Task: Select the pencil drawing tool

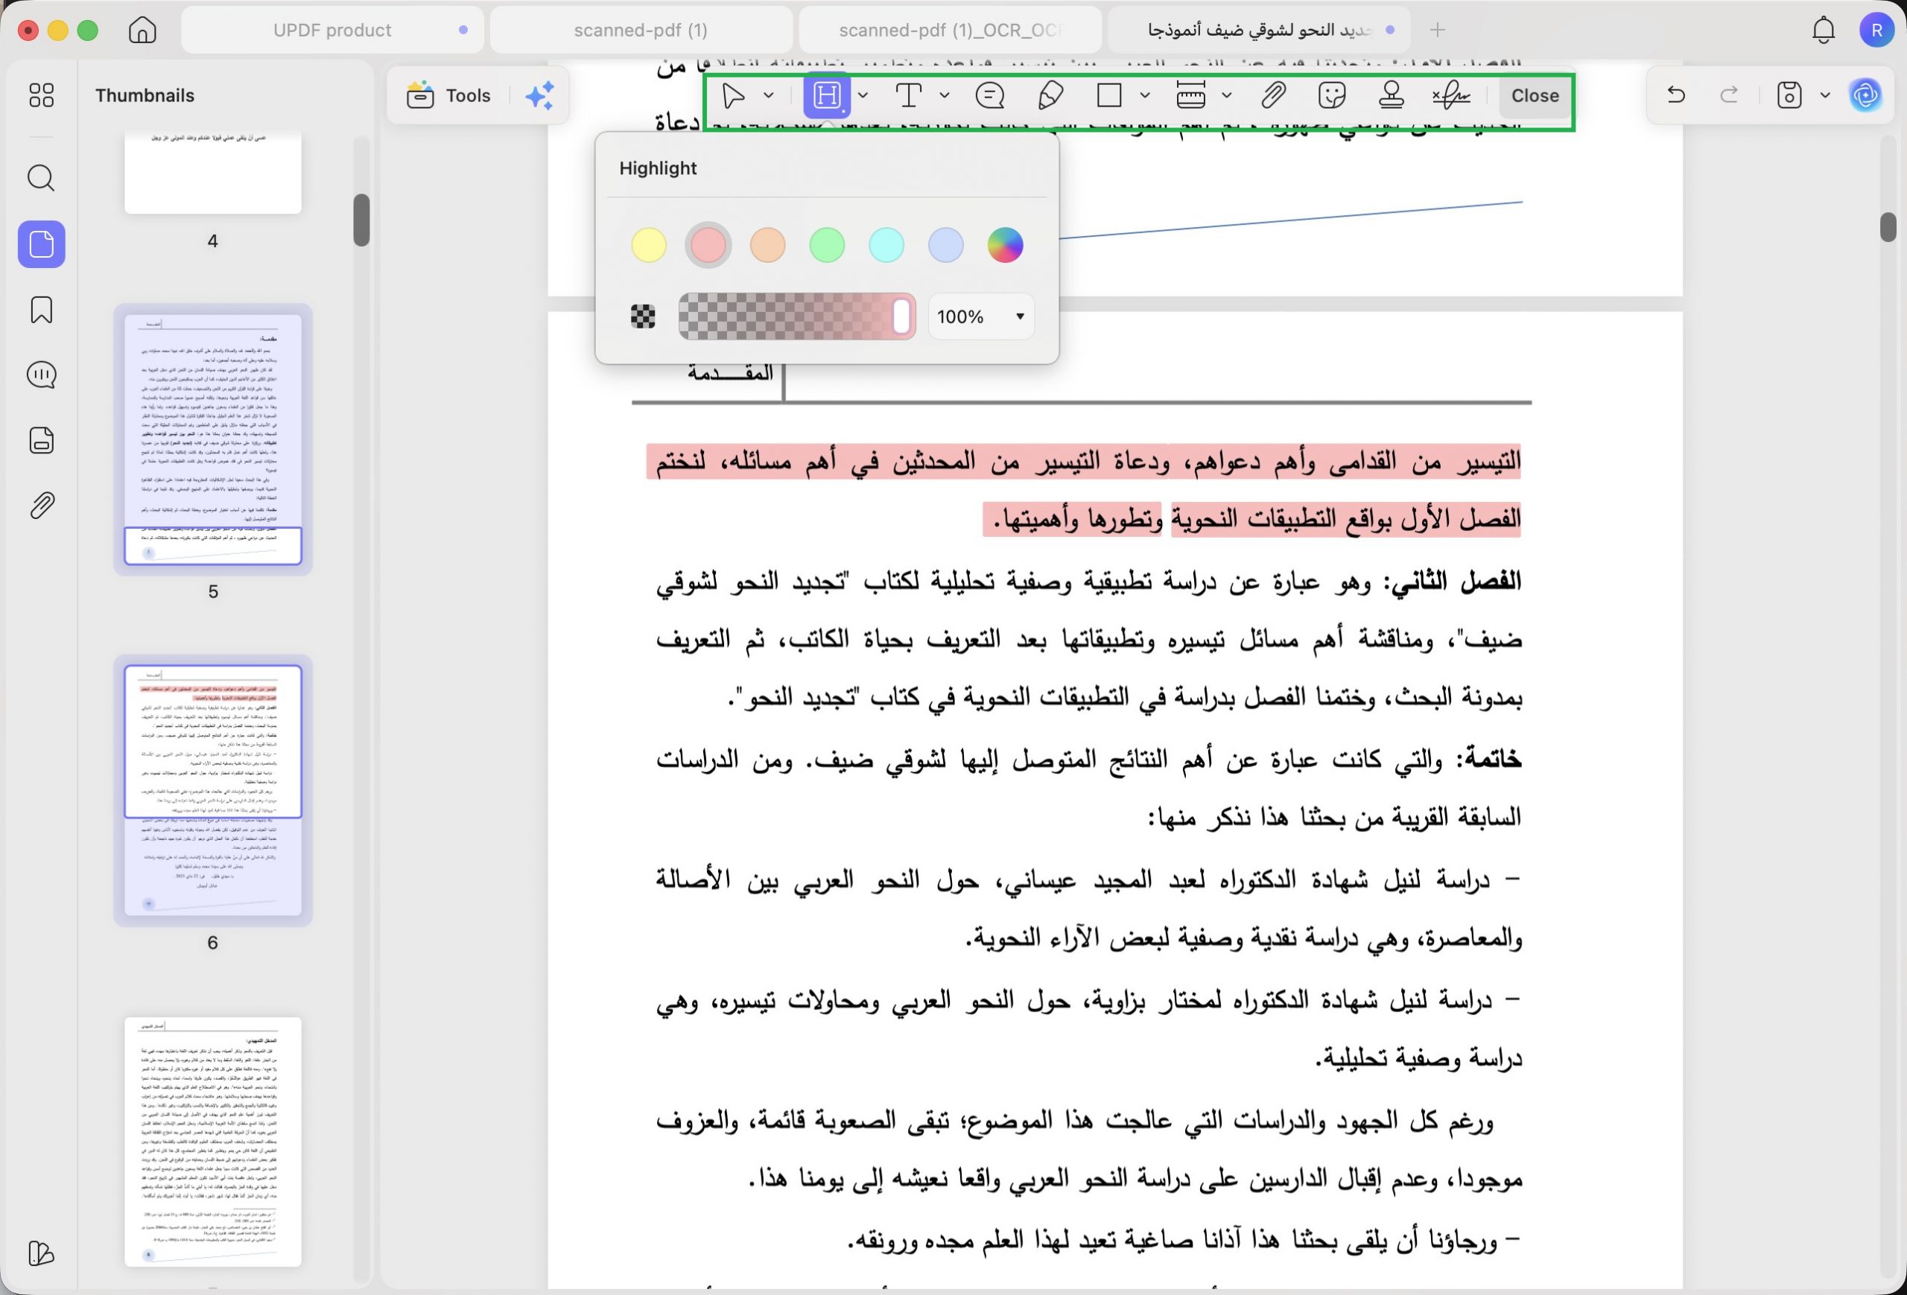Action: coord(1050,96)
